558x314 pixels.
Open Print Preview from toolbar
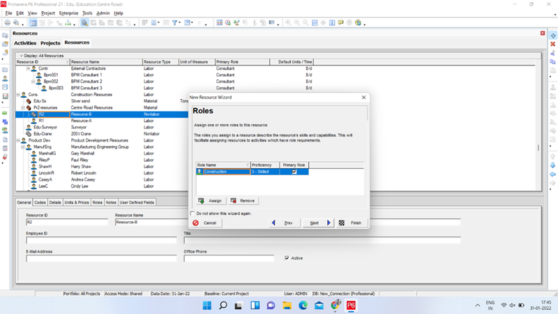[16, 23]
